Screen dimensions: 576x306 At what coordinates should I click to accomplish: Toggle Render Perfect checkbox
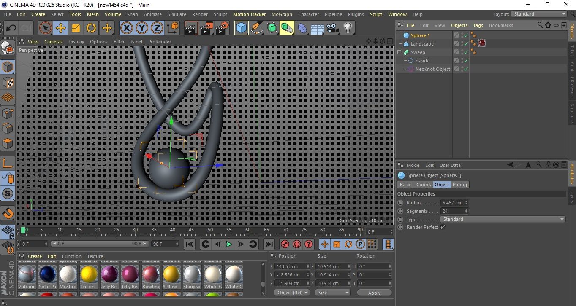pos(443,227)
